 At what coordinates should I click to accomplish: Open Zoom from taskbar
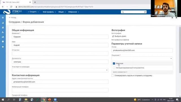point(55,99)
